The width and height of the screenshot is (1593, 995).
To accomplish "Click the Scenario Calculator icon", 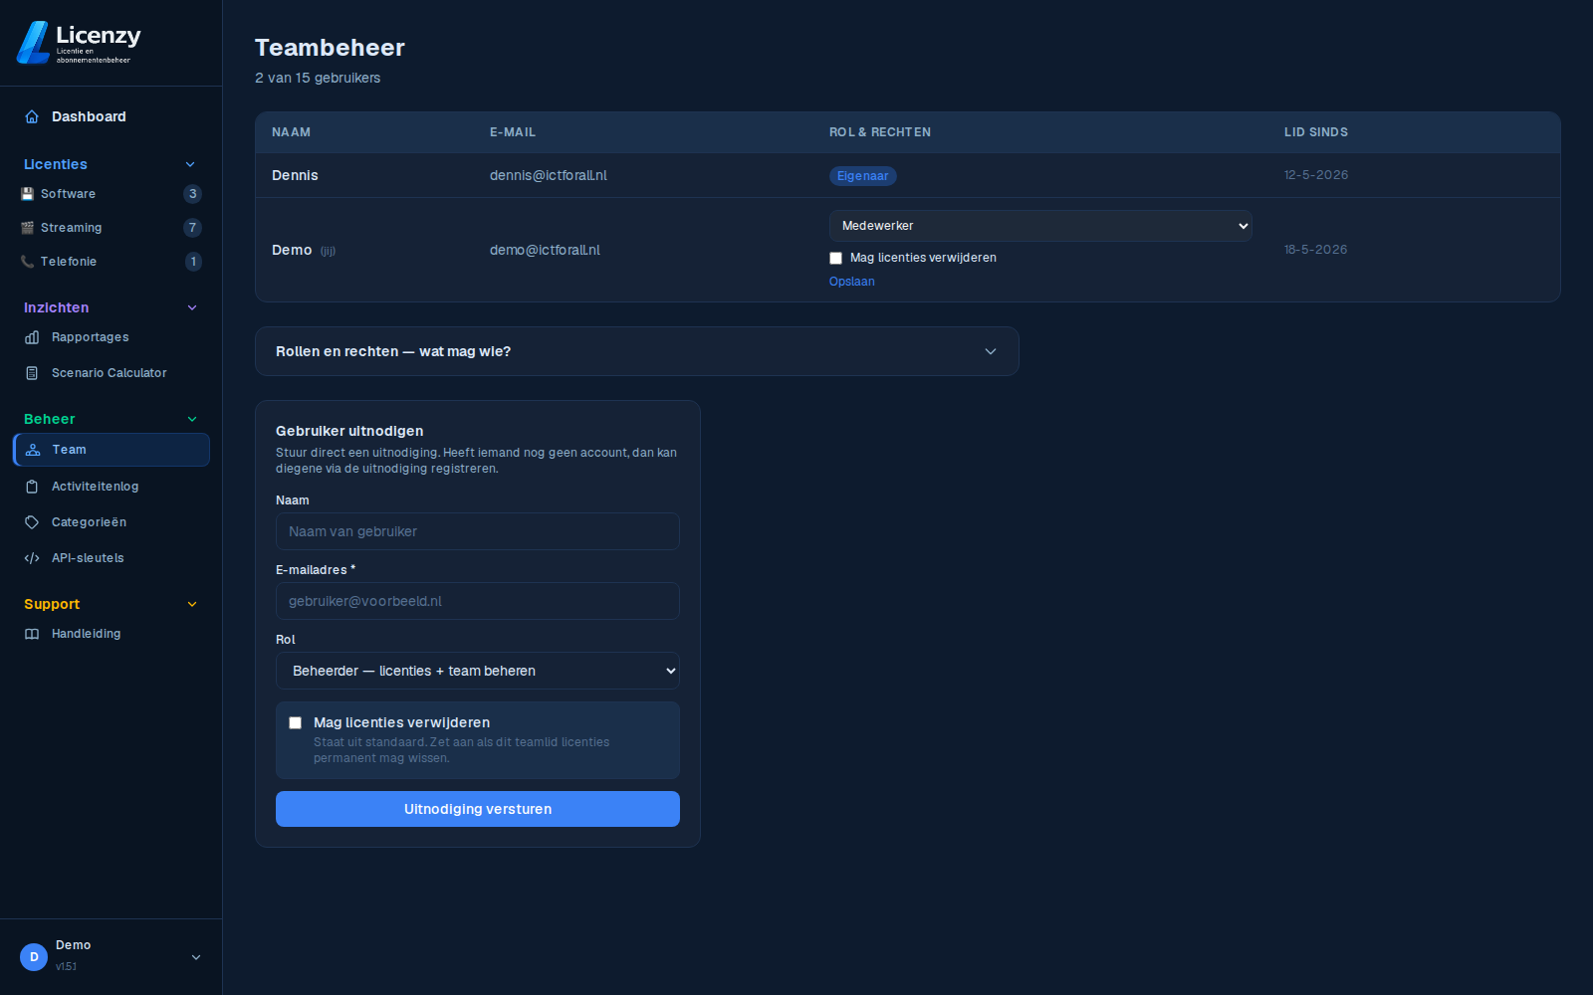I will pos(32,373).
